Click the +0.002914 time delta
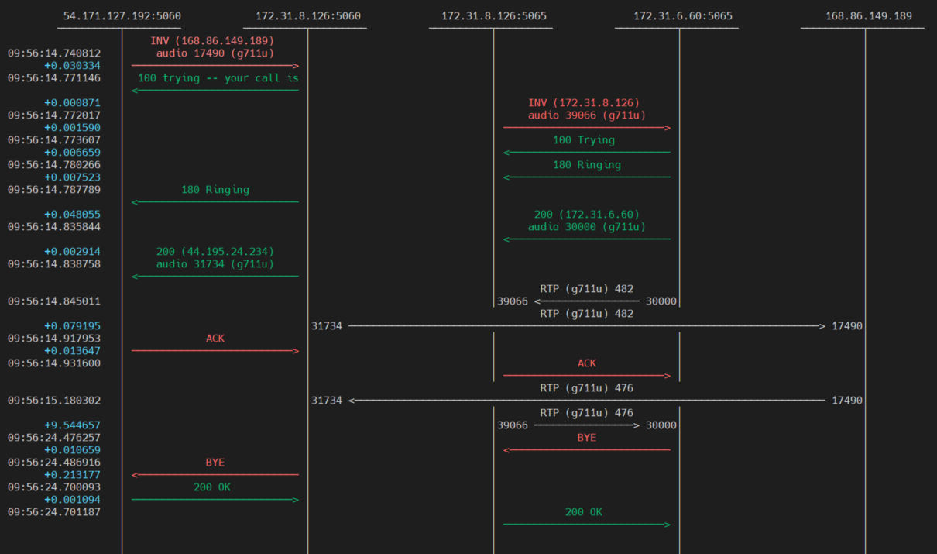The height and width of the screenshot is (554, 937). (x=73, y=251)
